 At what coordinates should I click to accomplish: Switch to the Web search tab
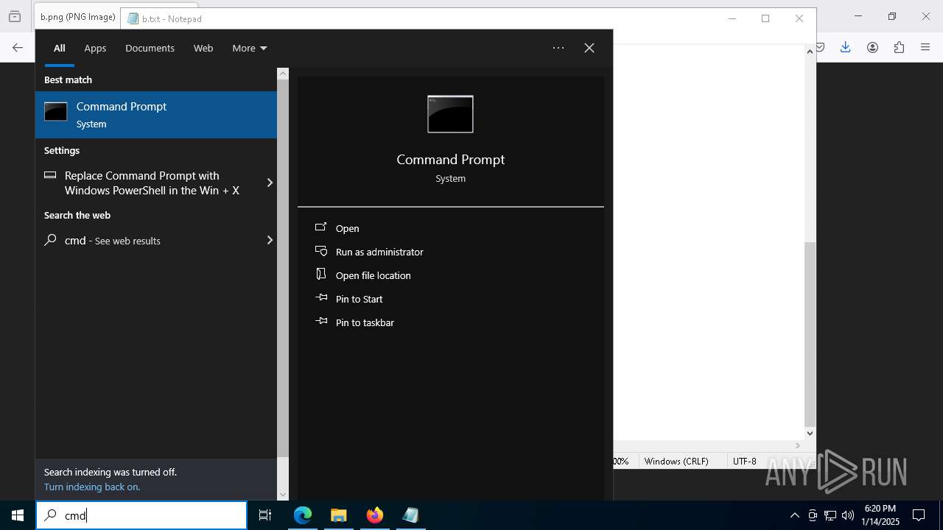tap(203, 48)
